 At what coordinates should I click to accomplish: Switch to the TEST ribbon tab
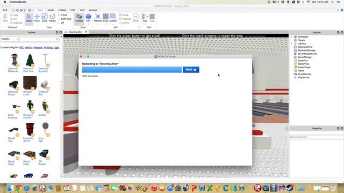tap(73, 10)
